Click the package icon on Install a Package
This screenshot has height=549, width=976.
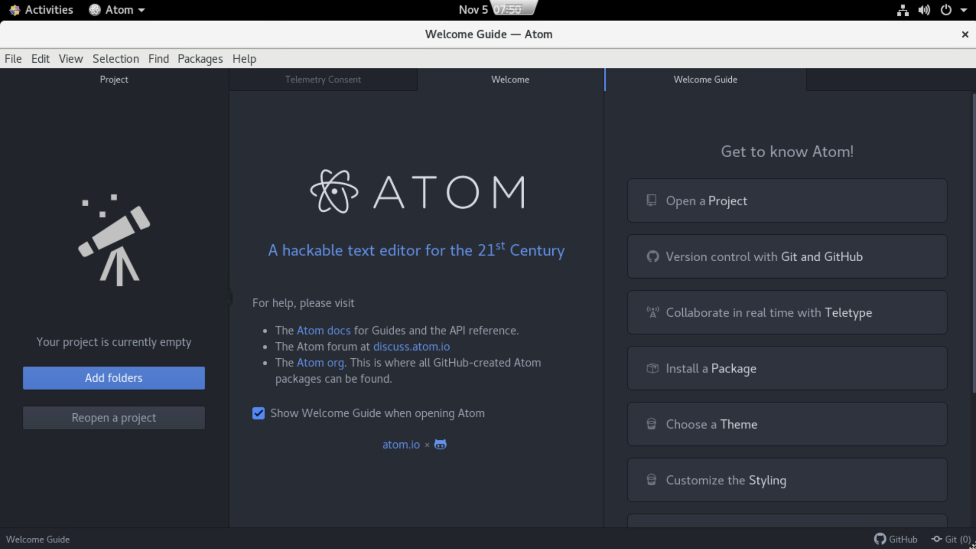tap(653, 368)
